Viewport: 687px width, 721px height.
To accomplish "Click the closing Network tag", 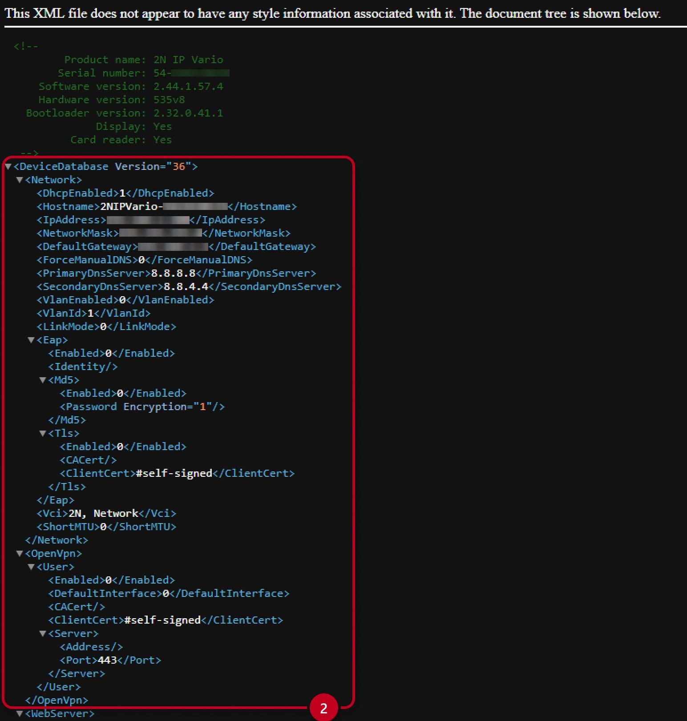I will (57, 540).
